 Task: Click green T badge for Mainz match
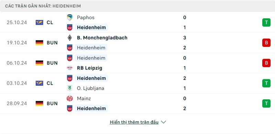click(266, 103)
